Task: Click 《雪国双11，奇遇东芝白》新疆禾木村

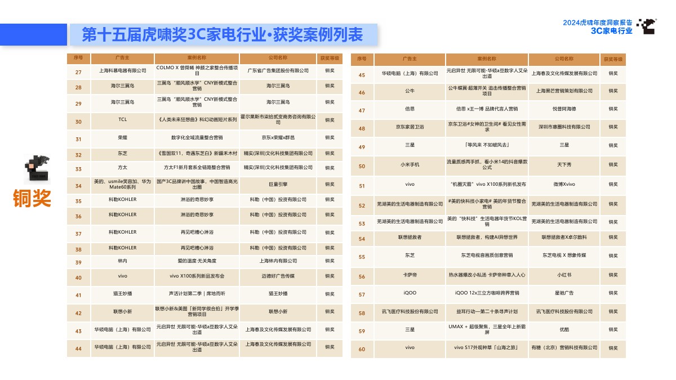Action: pos(197,154)
